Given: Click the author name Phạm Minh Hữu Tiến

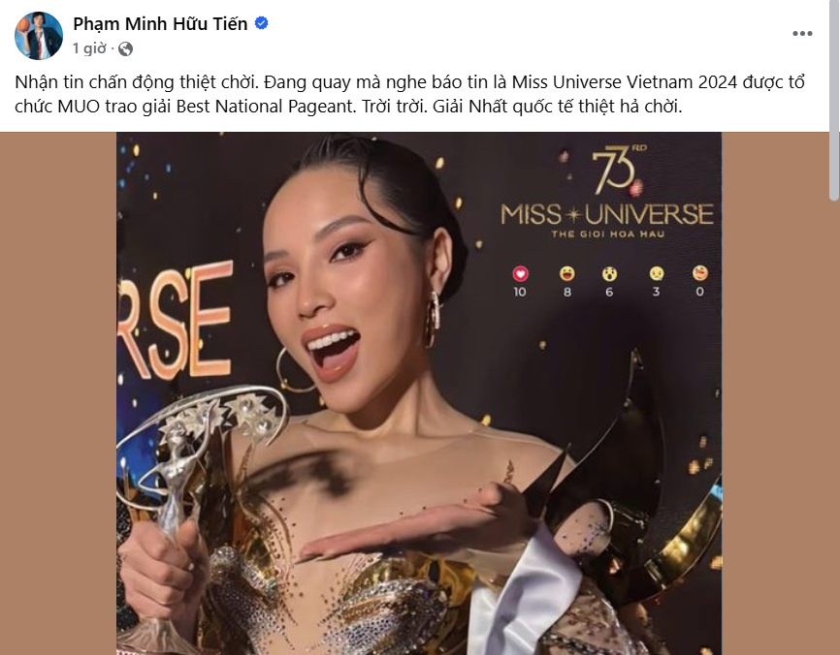Looking at the screenshot, I should tap(160, 23).
